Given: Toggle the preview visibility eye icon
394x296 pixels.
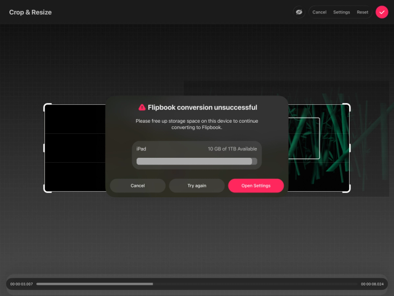Looking at the screenshot, I should (x=299, y=12).
